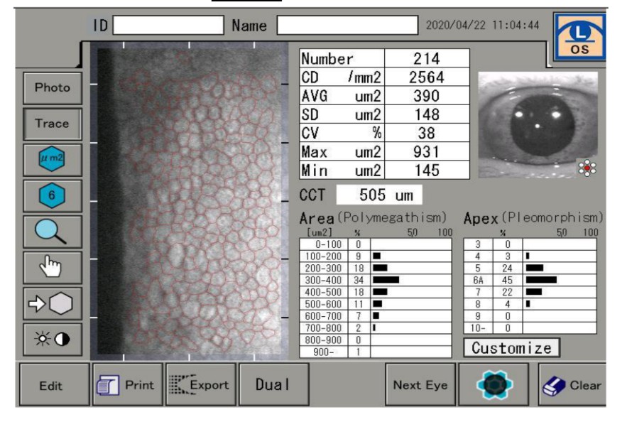Activate the magnifying glass zoom tool
The width and height of the screenshot is (627, 422).
(x=53, y=232)
